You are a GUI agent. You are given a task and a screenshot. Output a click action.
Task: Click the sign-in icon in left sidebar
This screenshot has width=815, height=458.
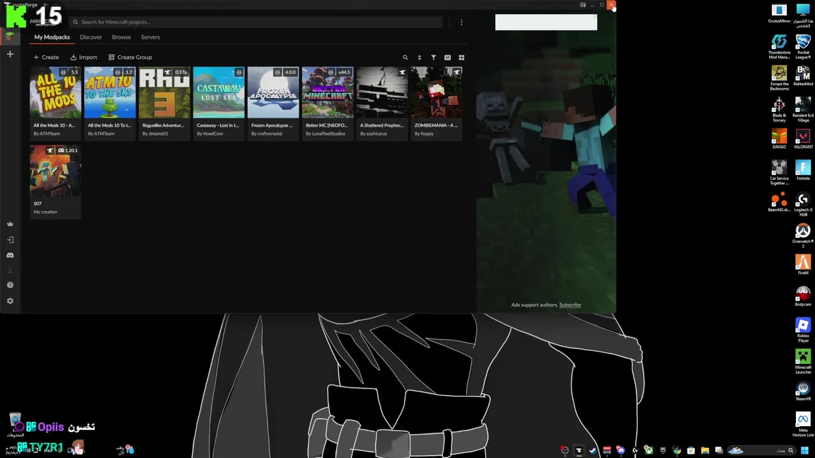click(10, 240)
